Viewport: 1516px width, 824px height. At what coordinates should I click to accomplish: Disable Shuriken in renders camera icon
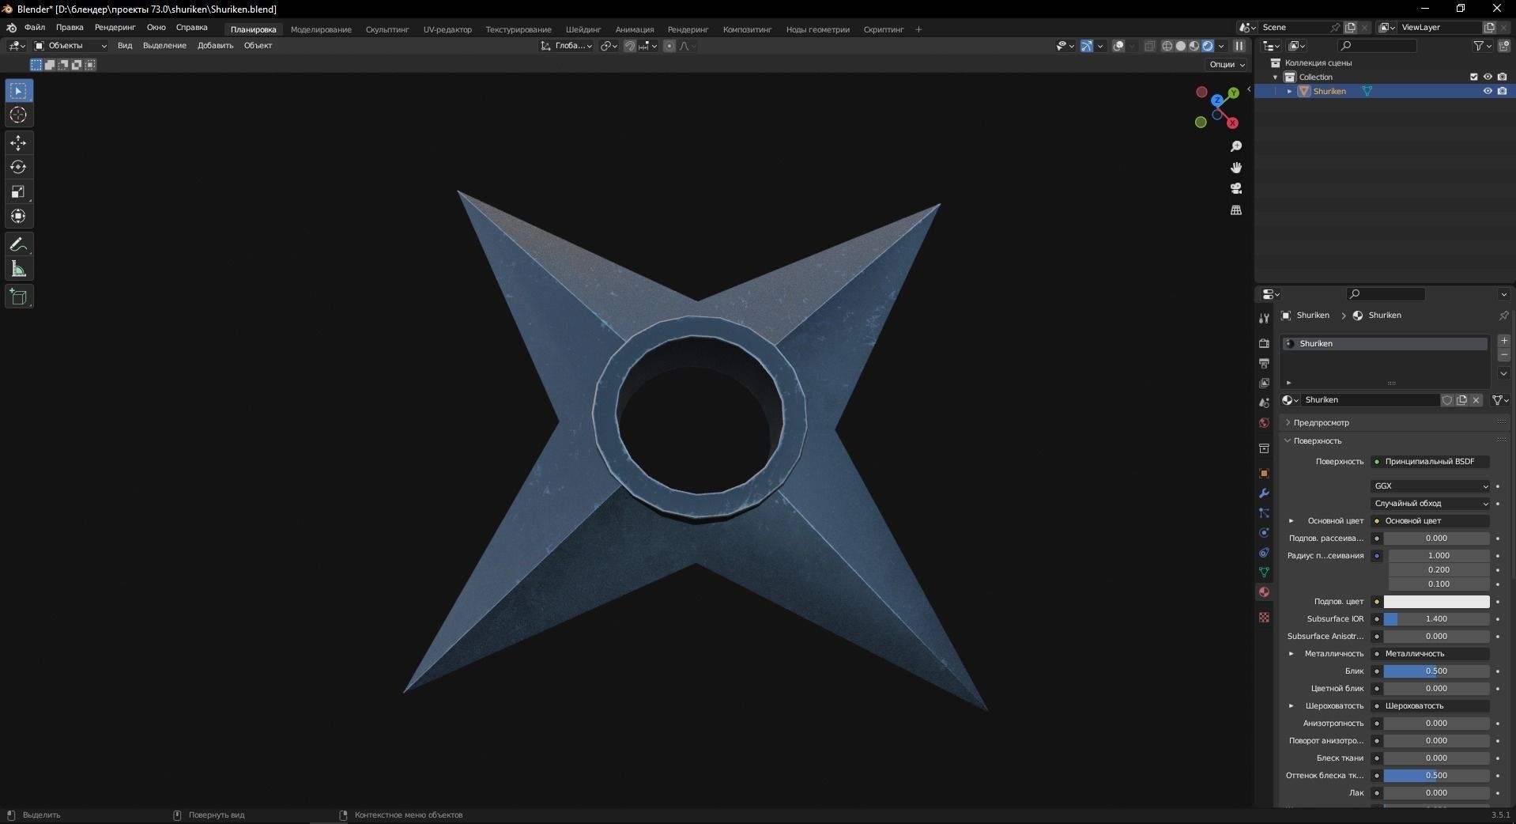coord(1502,91)
